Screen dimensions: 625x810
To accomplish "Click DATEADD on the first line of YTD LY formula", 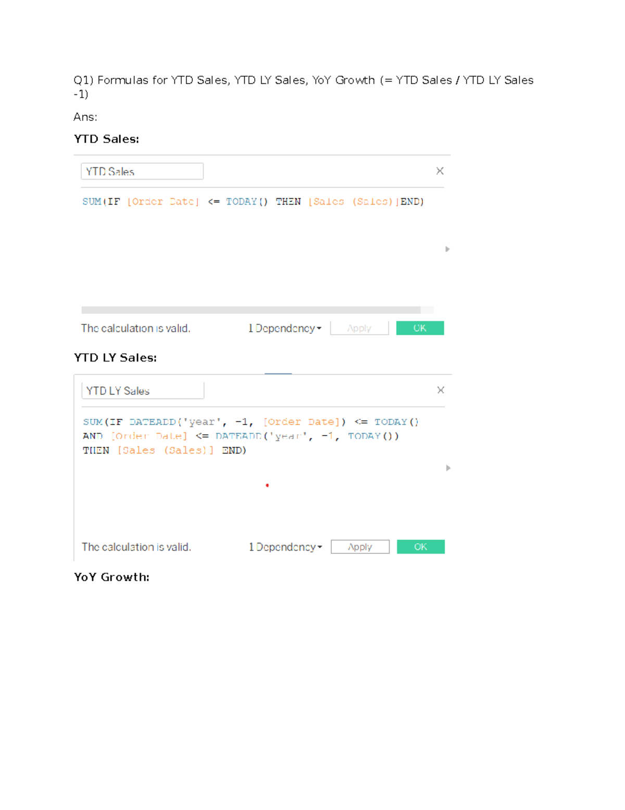I will [153, 422].
